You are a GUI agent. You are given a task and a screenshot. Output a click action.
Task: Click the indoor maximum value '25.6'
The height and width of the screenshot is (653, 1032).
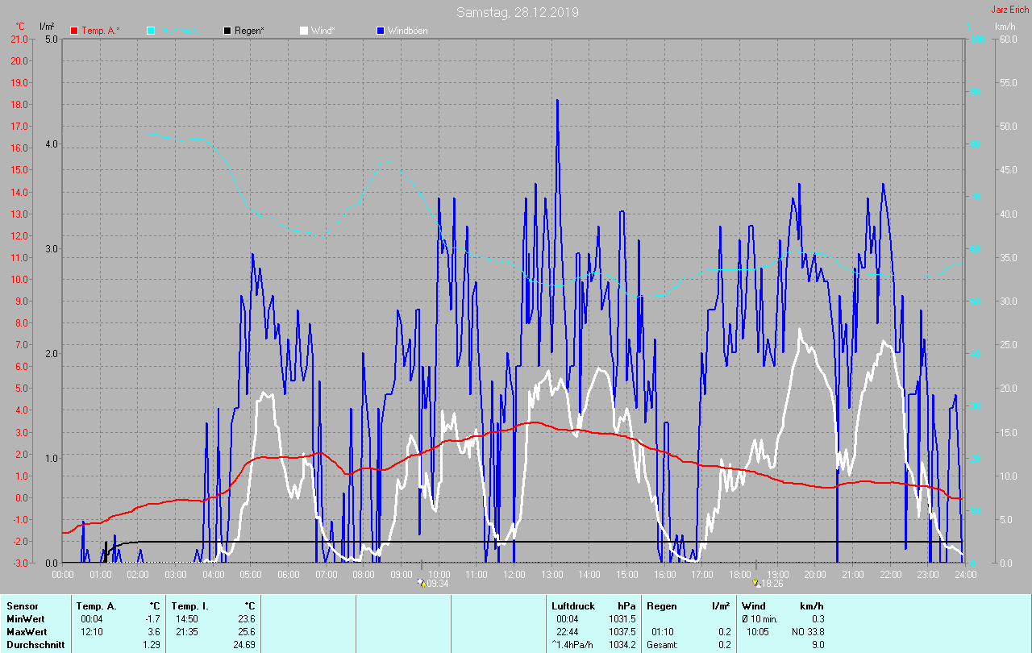246,631
